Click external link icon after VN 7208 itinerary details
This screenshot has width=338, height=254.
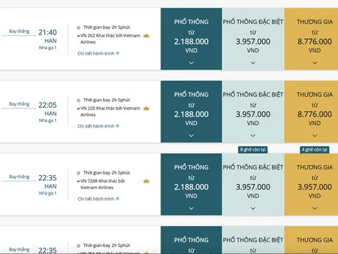(118, 199)
